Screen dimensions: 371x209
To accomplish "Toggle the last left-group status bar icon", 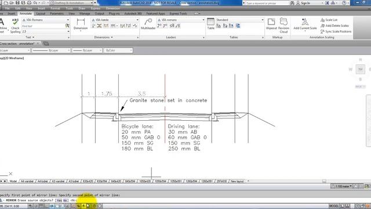I will point(100,206).
